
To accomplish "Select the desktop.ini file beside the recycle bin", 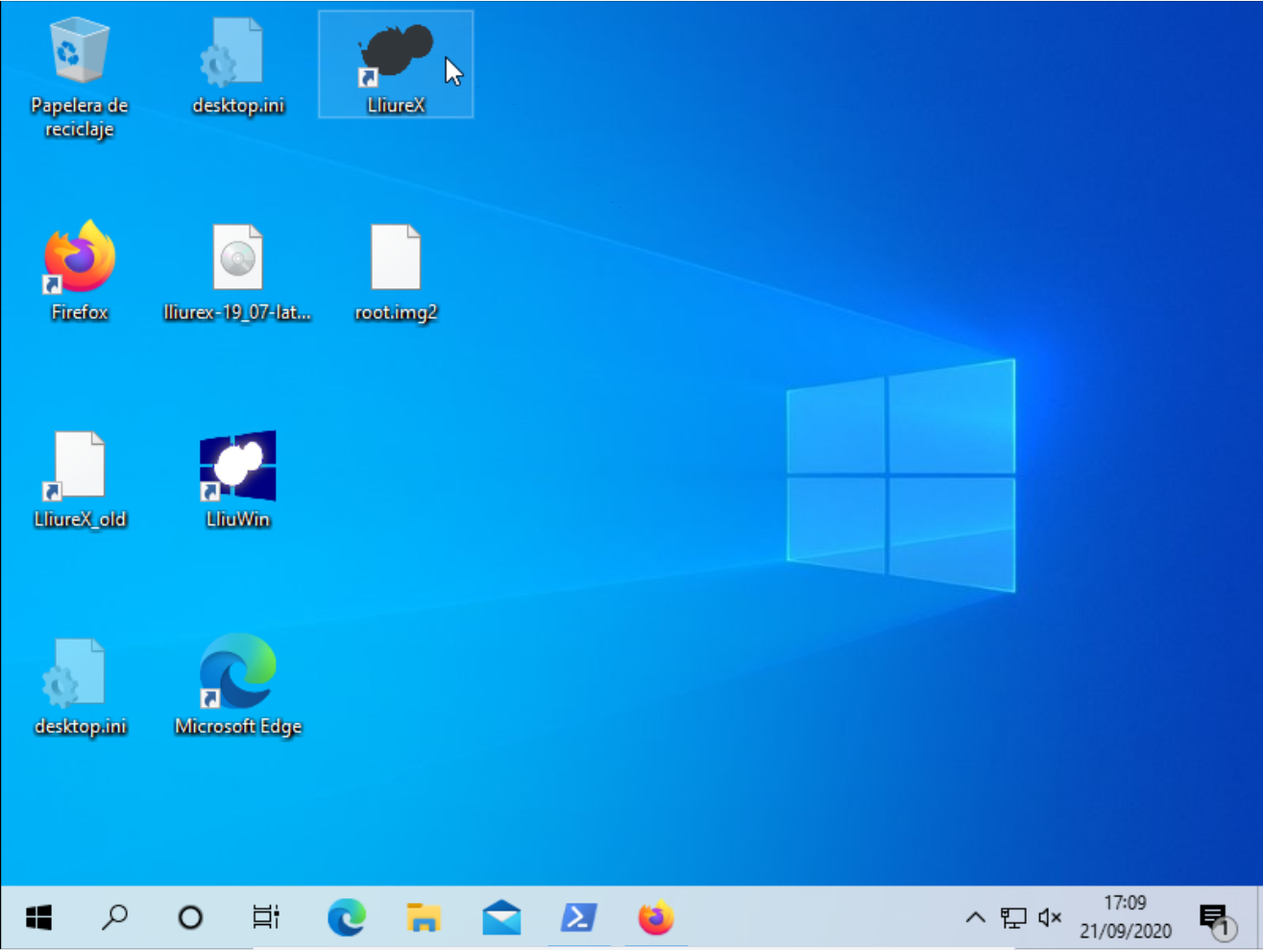I will point(237,67).
